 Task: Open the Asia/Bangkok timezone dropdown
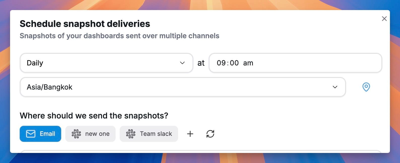tap(183, 87)
